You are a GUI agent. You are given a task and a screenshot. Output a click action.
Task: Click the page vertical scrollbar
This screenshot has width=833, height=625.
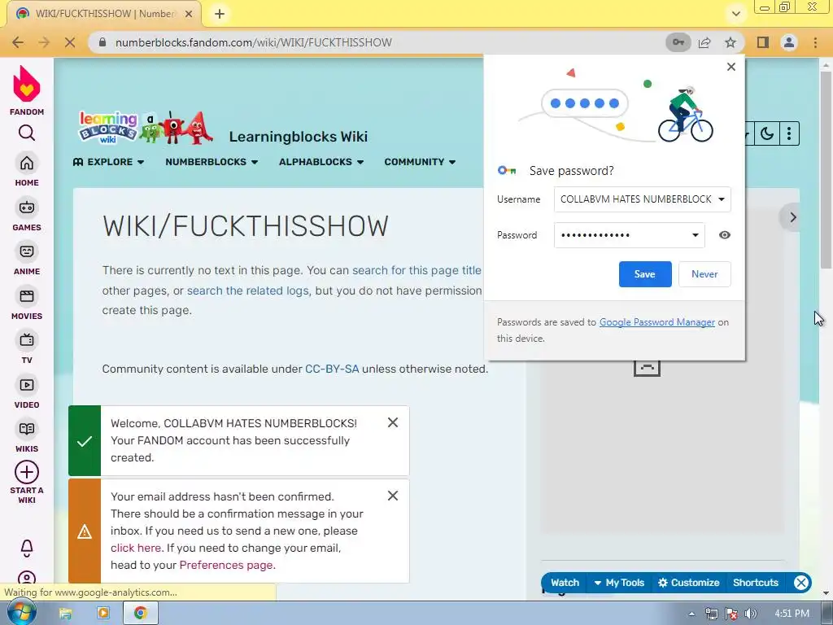click(x=826, y=170)
